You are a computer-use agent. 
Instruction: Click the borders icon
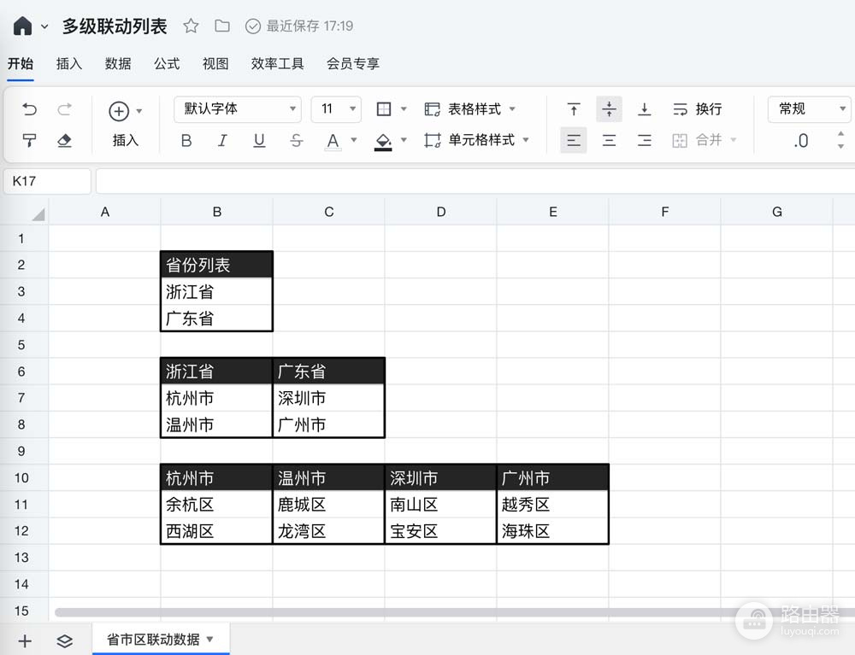pyautogui.click(x=384, y=109)
